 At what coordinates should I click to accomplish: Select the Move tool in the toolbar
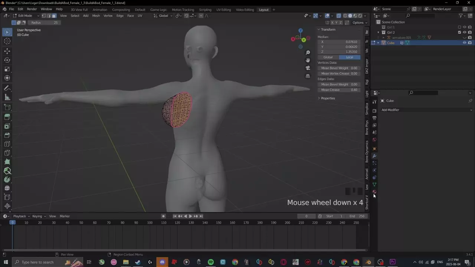point(7,51)
